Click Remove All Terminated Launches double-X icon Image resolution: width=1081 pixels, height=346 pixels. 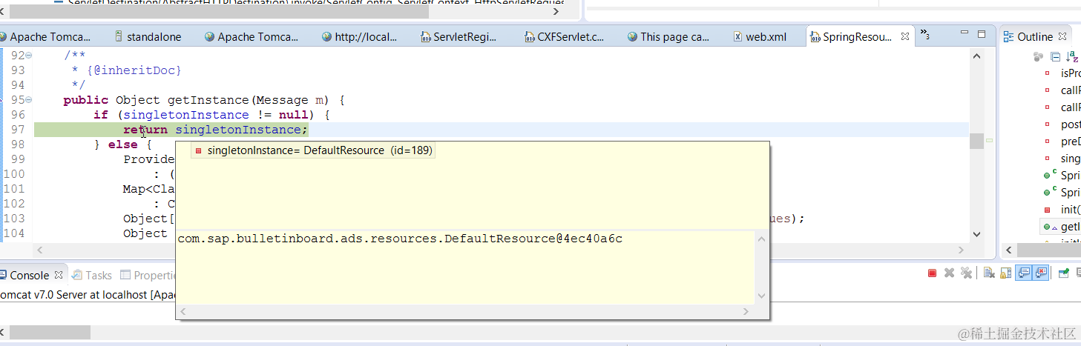pos(966,273)
